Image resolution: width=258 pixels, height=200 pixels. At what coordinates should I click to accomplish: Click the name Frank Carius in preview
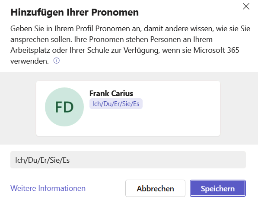click(111, 94)
